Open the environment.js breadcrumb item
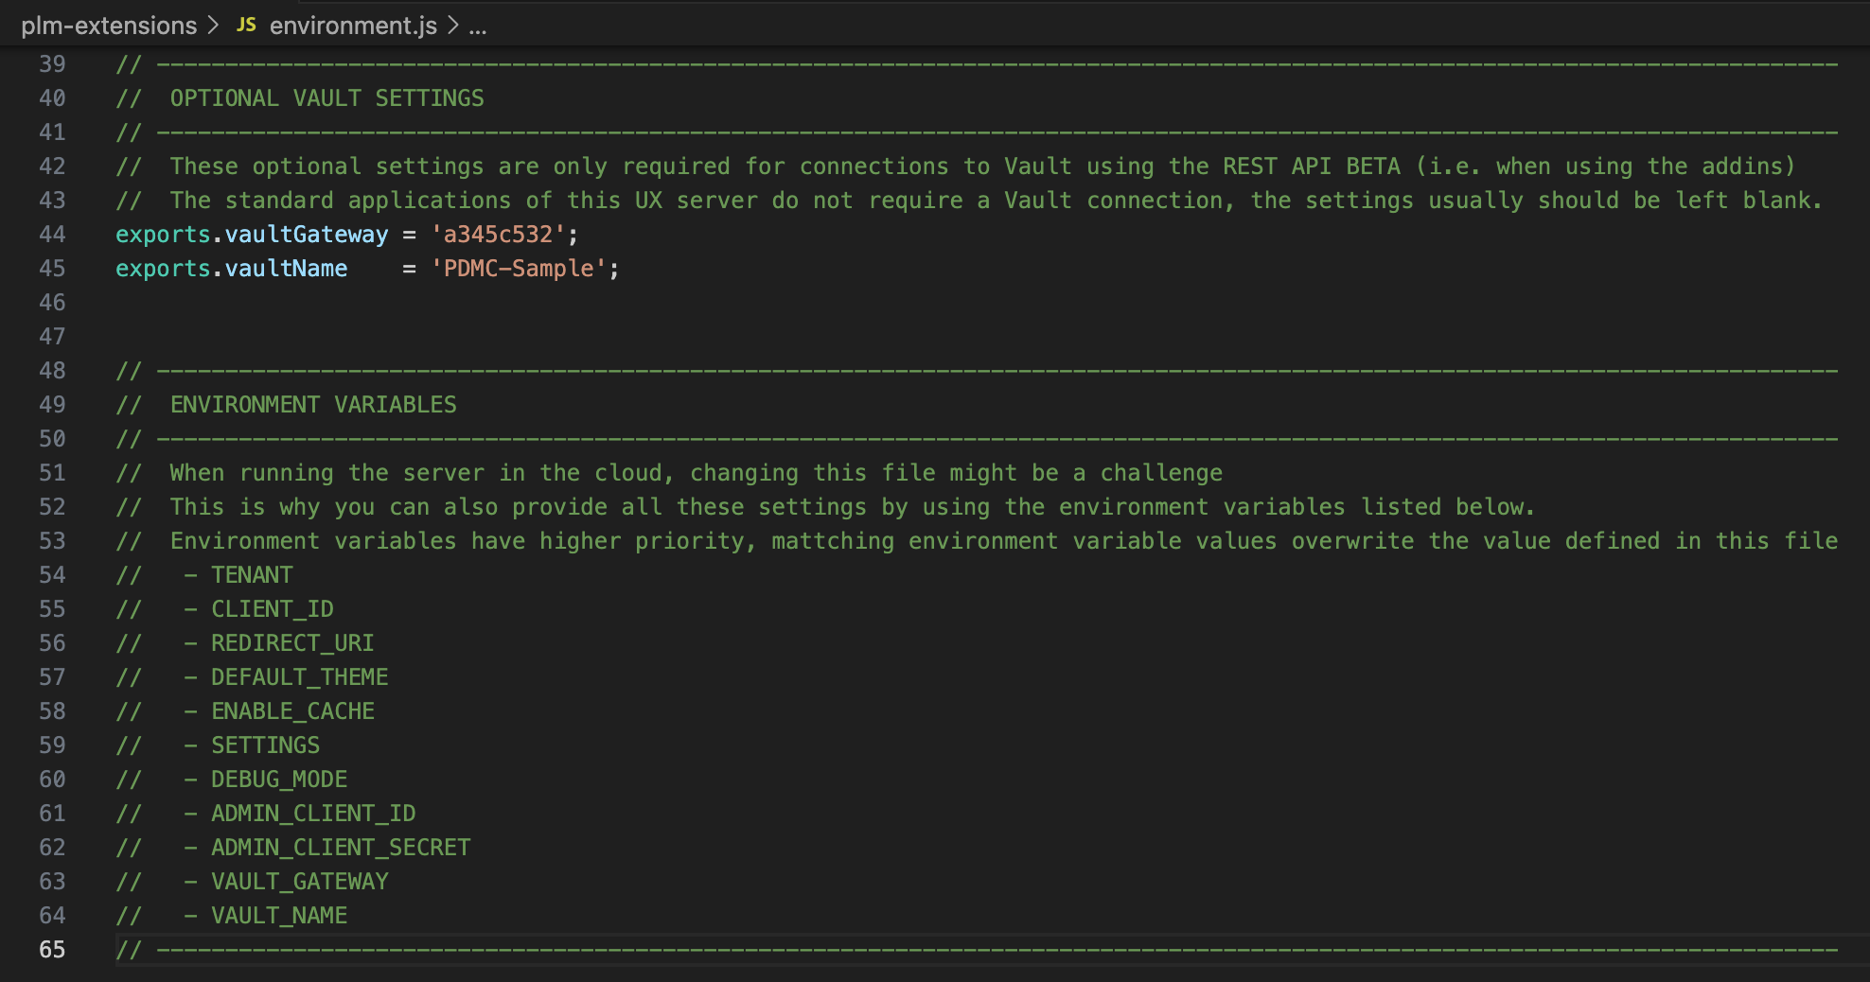The height and width of the screenshot is (982, 1870). pos(353,26)
